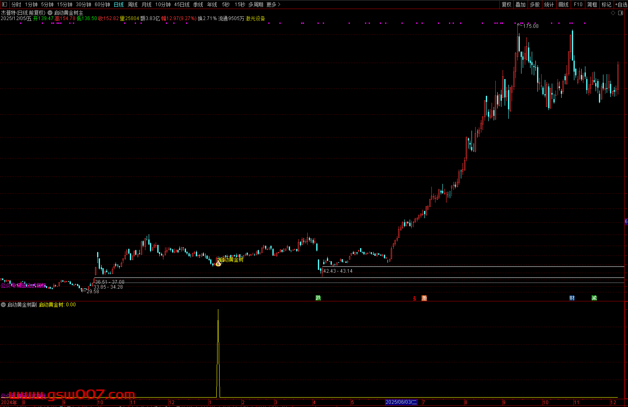Click the gold coin signal icon on chart
628x407 pixels.
click(x=218, y=264)
